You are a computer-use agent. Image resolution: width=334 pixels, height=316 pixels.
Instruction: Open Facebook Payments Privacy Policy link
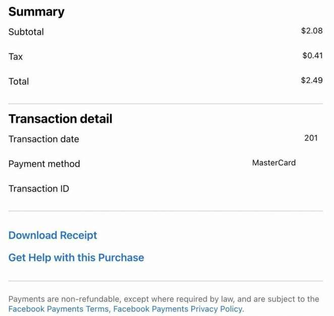click(x=178, y=309)
